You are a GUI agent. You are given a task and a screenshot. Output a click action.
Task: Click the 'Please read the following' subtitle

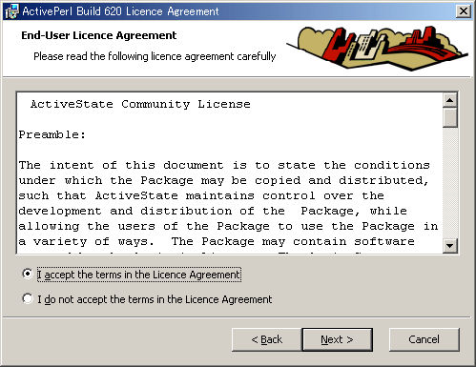(155, 56)
